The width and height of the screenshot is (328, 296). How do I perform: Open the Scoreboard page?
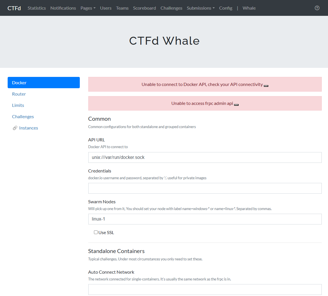point(144,8)
